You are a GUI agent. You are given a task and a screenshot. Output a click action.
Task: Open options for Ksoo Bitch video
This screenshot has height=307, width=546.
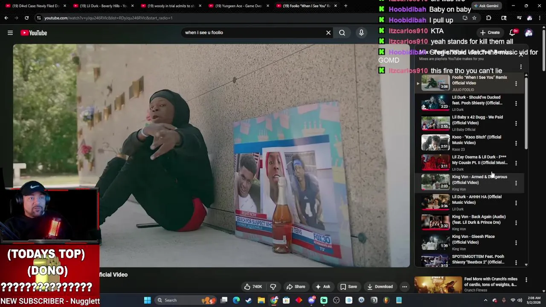pyautogui.click(x=516, y=143)
